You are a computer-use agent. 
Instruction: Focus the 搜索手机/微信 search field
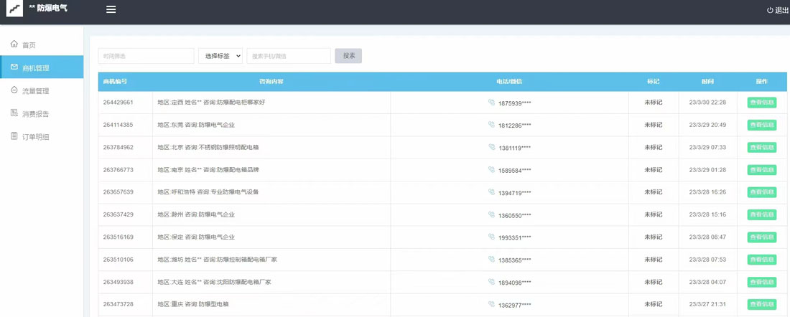[289, 56]
